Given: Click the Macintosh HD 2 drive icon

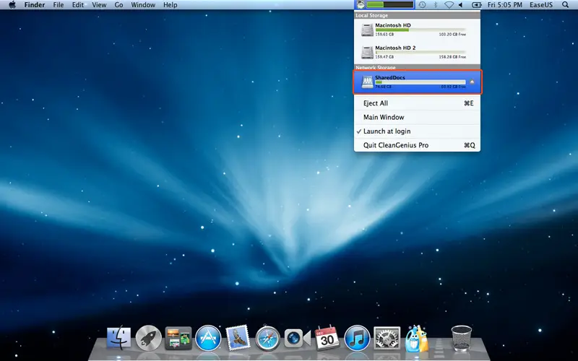Looking at the screenshot, I should click(367, 52).
